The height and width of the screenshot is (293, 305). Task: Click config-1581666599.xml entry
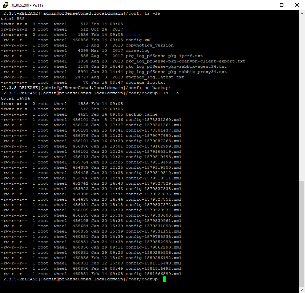pos(153,274)
